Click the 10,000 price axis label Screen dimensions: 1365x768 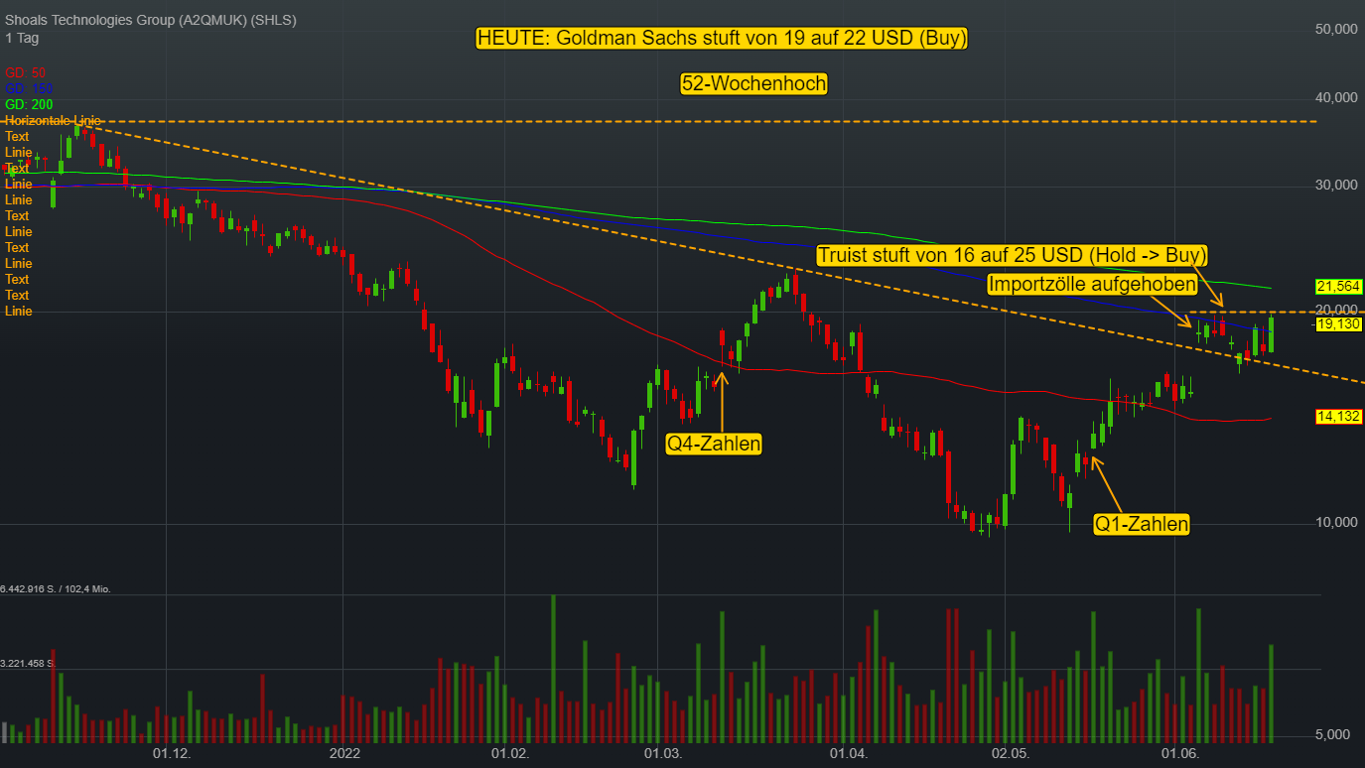pos(1336,523)
